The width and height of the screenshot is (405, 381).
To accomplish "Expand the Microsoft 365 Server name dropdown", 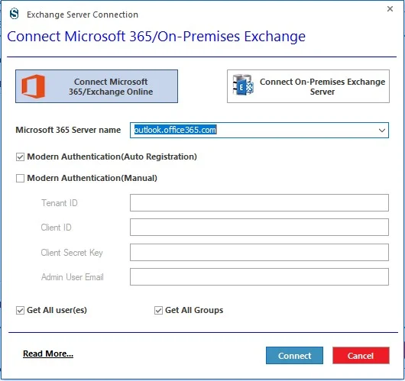I will click(x=382, y=131).
